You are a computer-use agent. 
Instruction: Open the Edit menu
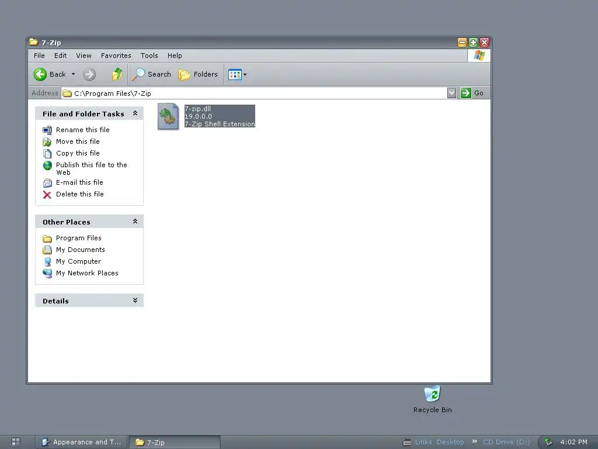[60, 56]
